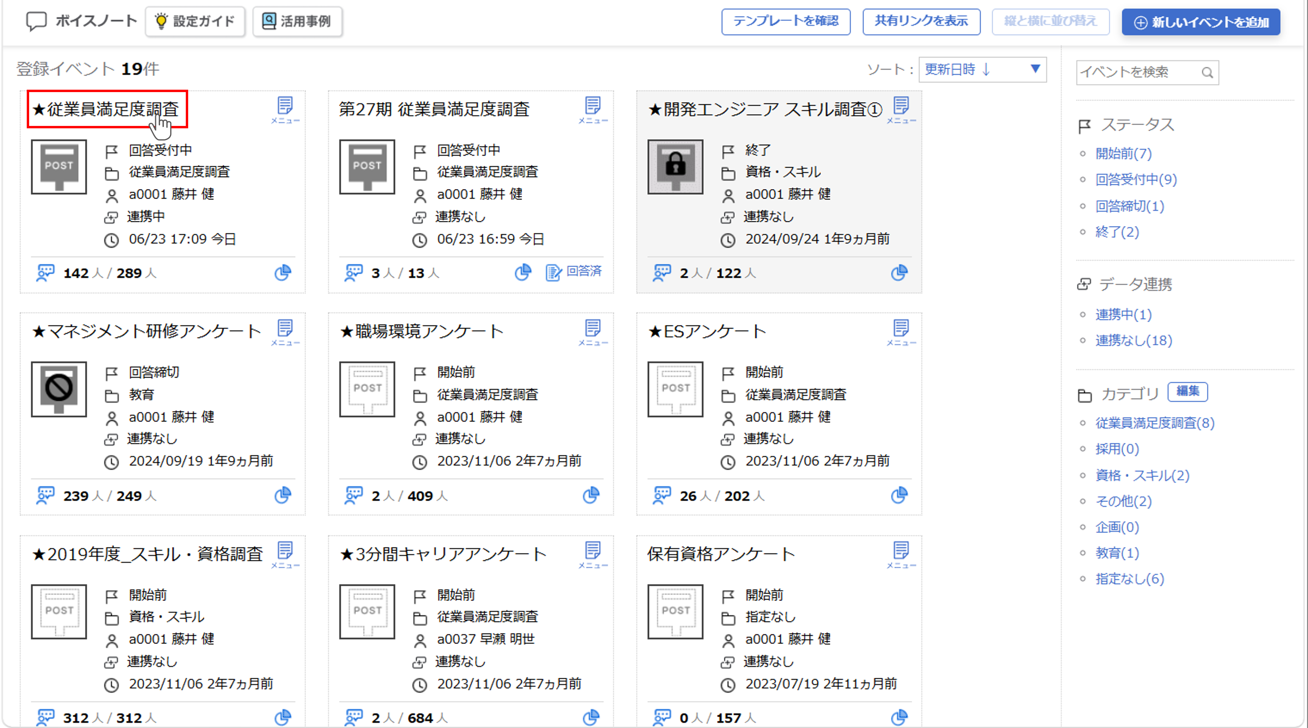This screenshot has width=1308, height=728.
Task: Open the 設定ガイド button
Action: (195, 21)
